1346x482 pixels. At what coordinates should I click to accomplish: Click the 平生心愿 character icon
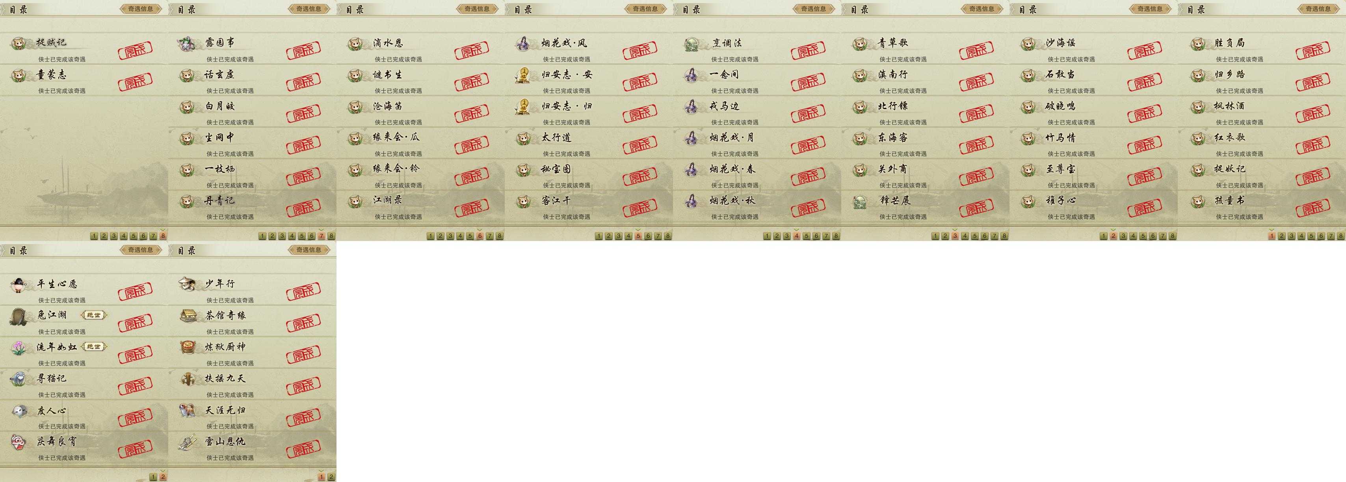(x=19, y=285)
